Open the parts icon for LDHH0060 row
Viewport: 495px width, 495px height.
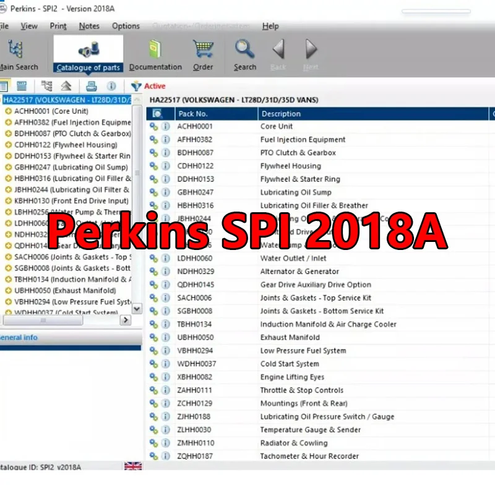point(153,258)
